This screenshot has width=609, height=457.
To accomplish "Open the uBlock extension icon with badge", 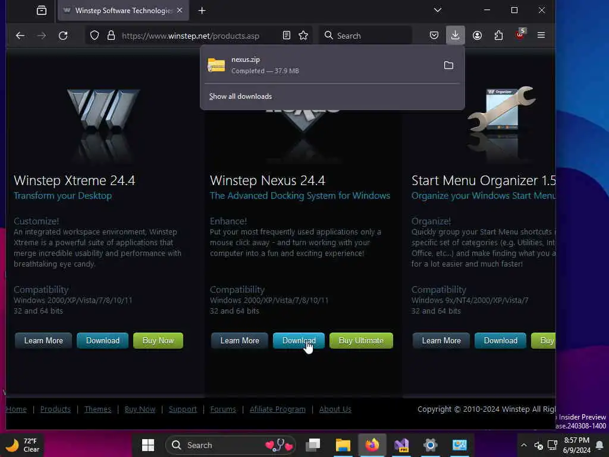I will pyautogui.click(x=520, y=35).
